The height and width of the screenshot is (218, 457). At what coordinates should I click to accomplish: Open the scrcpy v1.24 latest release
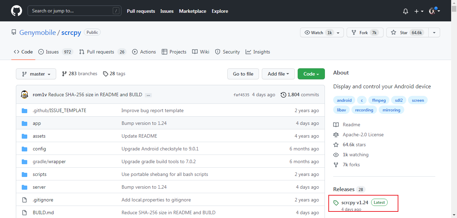(x=355, y=202)
